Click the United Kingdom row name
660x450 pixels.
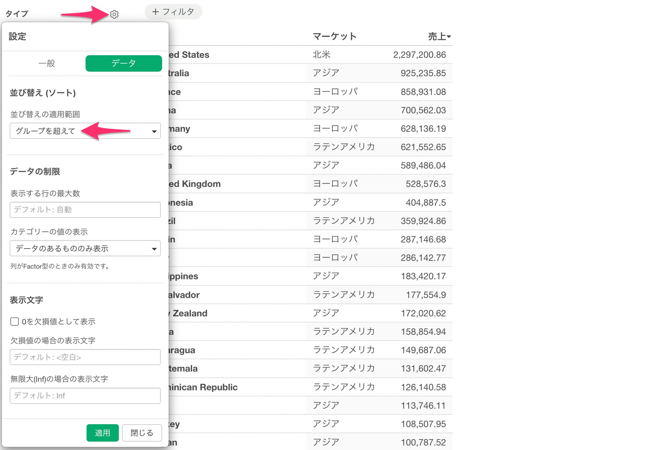pyautogui.click(x=195, y=184)
